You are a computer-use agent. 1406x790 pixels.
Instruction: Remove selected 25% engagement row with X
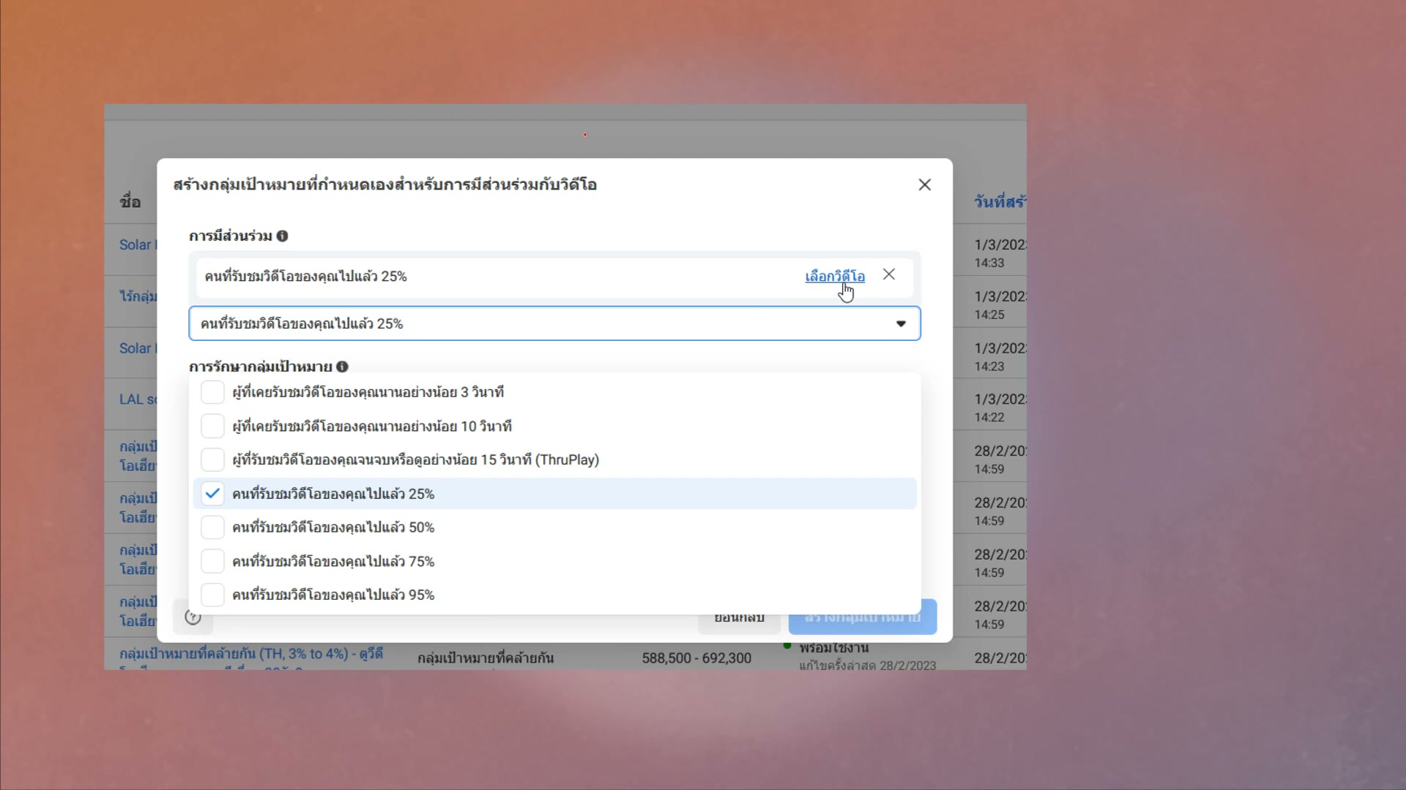(888, 274)
